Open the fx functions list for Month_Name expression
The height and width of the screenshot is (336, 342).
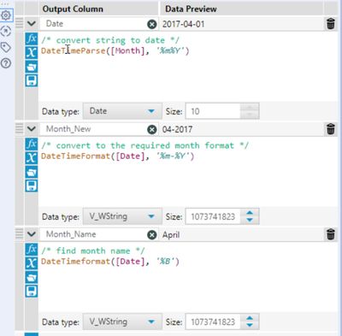coord(32,249)
